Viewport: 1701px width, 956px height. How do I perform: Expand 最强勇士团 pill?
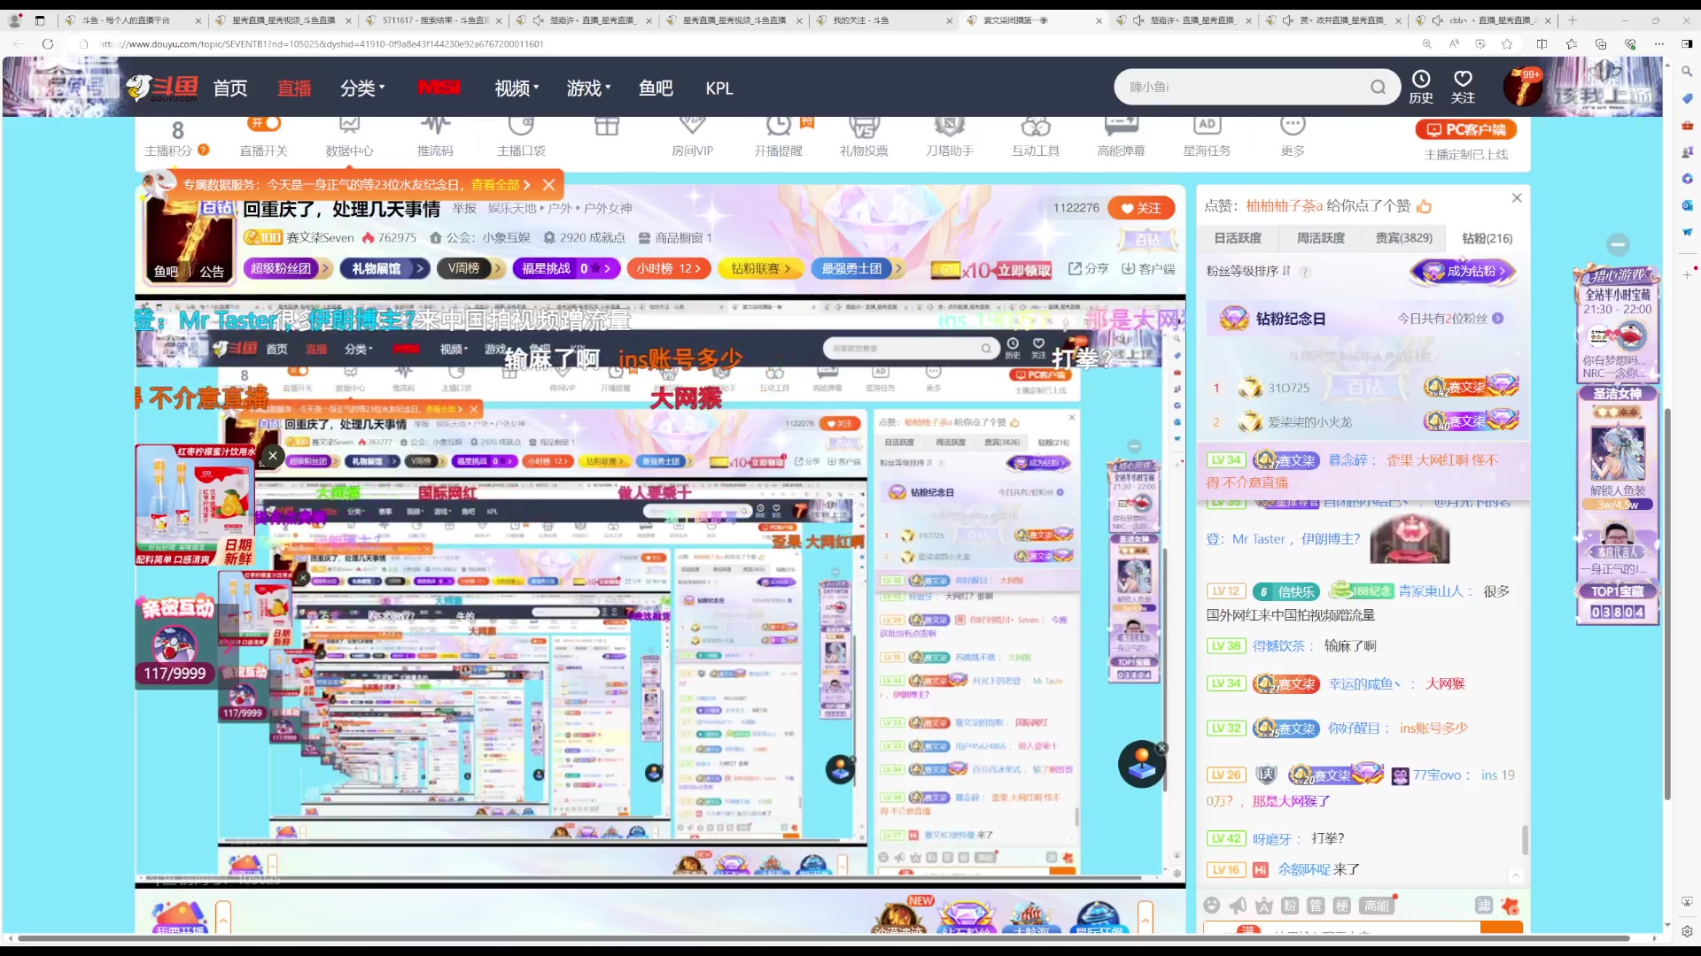pos(858,268)
